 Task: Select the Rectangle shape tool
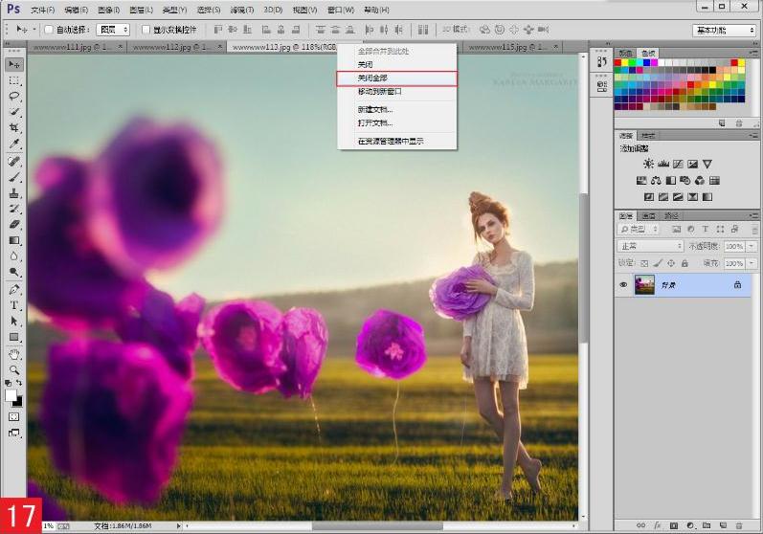click(x=14, y=338)
